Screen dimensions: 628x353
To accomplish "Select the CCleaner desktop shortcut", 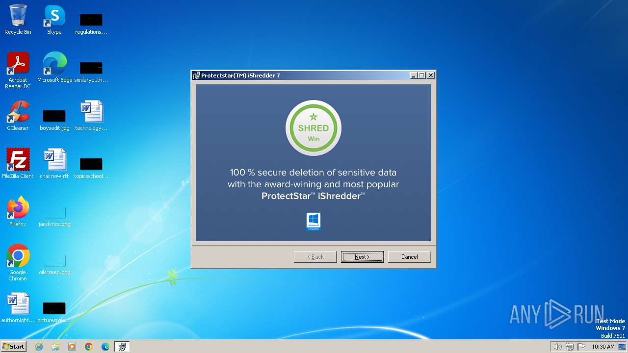I will click(18, 116).
